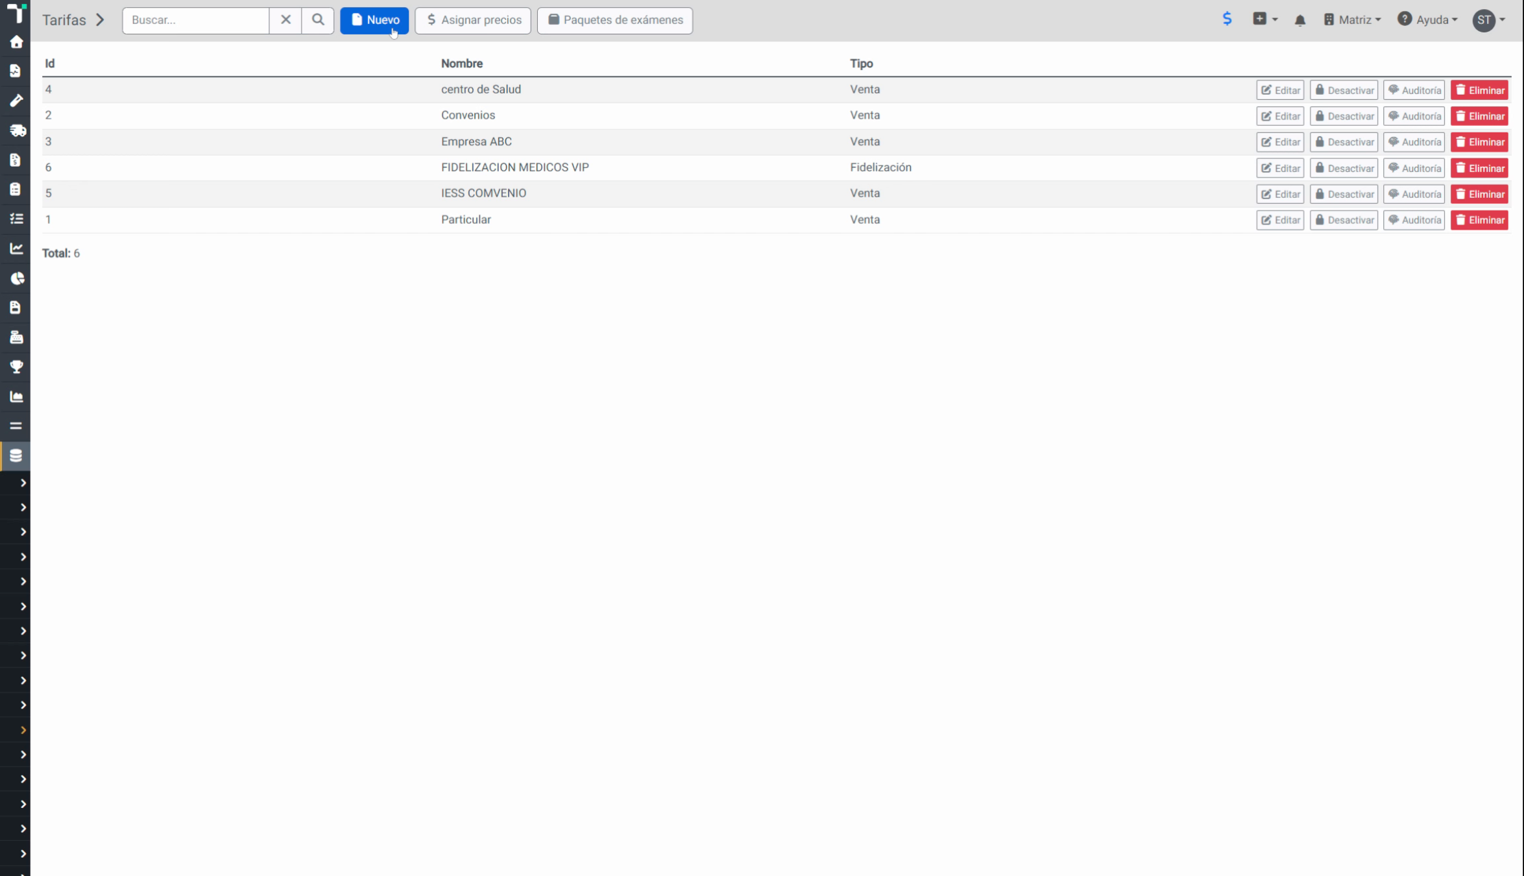Click the Id column header
This screenshot has width=1524, height=876.
point(49,64)
